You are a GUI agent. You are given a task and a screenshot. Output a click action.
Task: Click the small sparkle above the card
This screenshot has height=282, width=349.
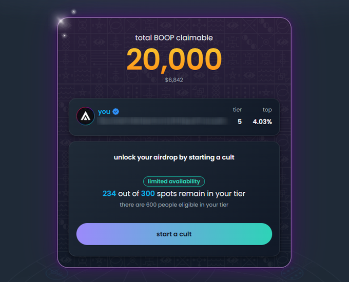click(74, 12)
